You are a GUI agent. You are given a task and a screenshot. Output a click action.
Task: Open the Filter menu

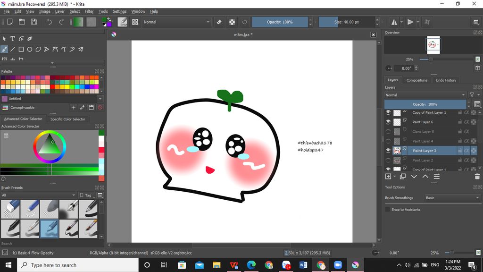coord(89,11)
